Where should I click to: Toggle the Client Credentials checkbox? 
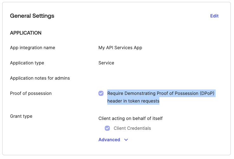(107, 128)
